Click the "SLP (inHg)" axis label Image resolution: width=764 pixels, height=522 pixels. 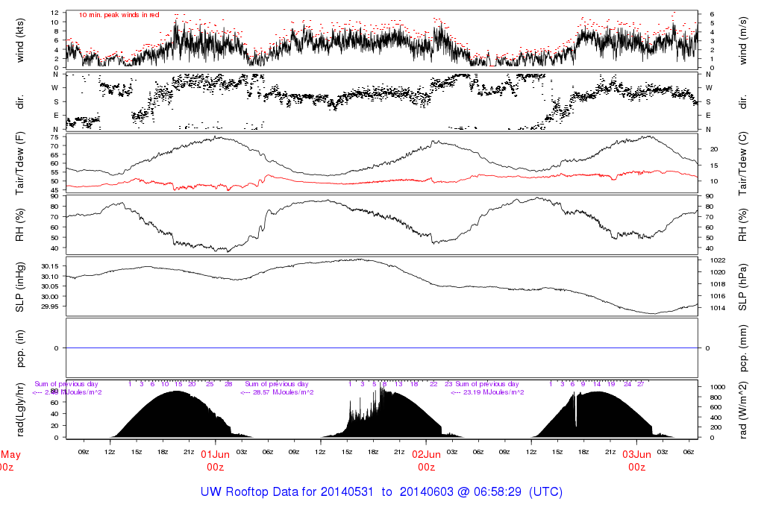tap(20, 287)
